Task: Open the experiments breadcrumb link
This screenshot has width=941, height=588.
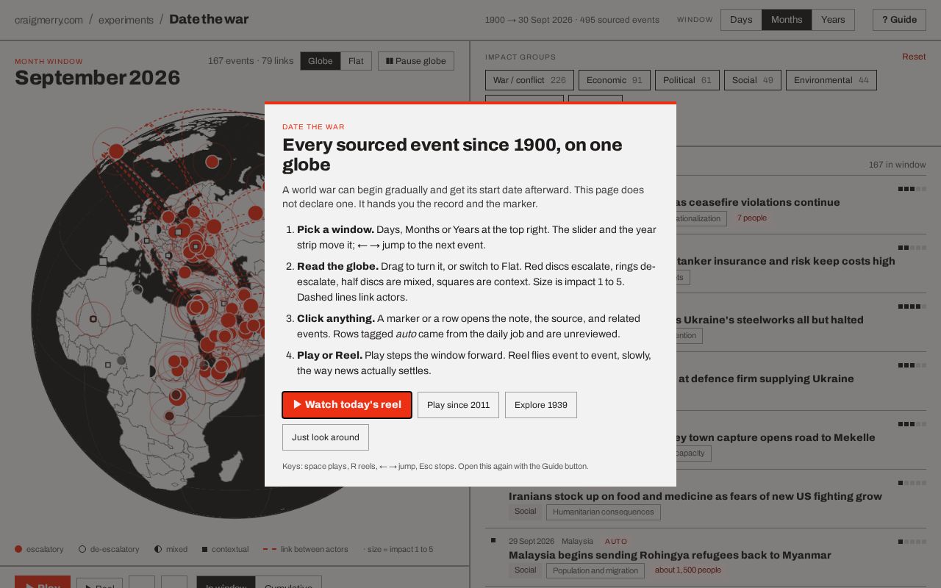Action: (126, 20)
